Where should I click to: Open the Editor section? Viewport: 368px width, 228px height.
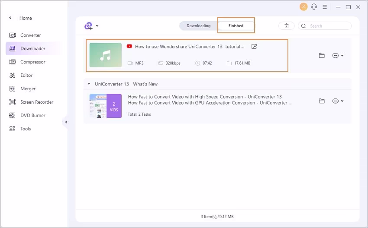pos(26,75)
